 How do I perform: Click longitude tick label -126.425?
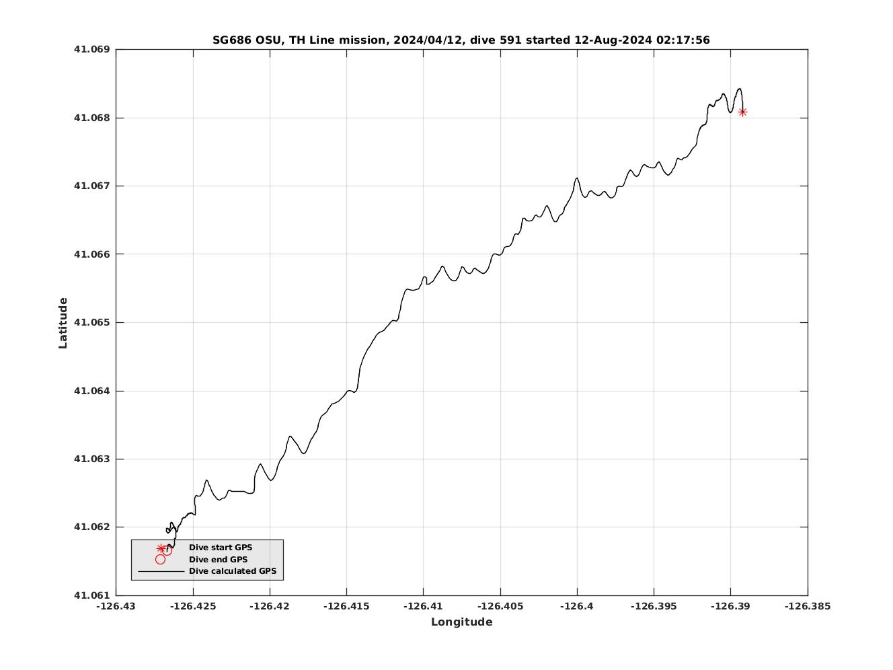pos(193,606)
